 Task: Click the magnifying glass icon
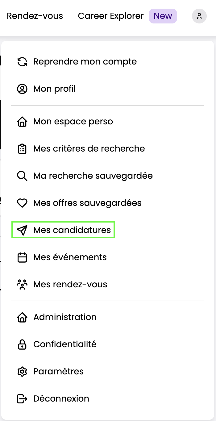[22, 176]
